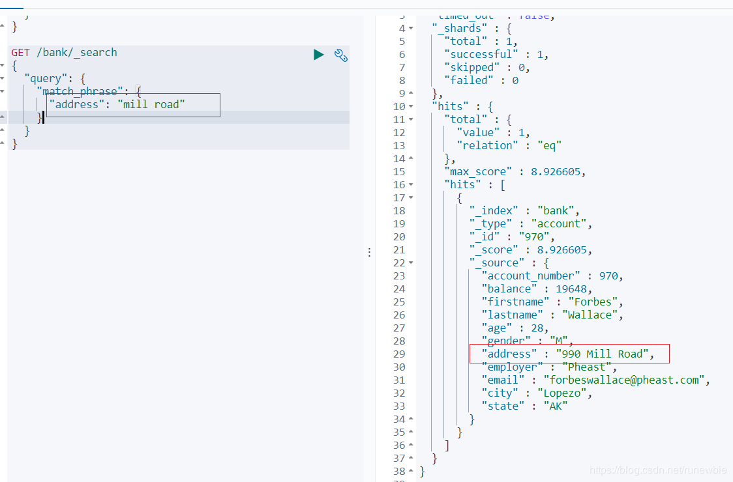Collapse the _shards block at line 4
Screen dimensions: 733x482
[411, 29]
